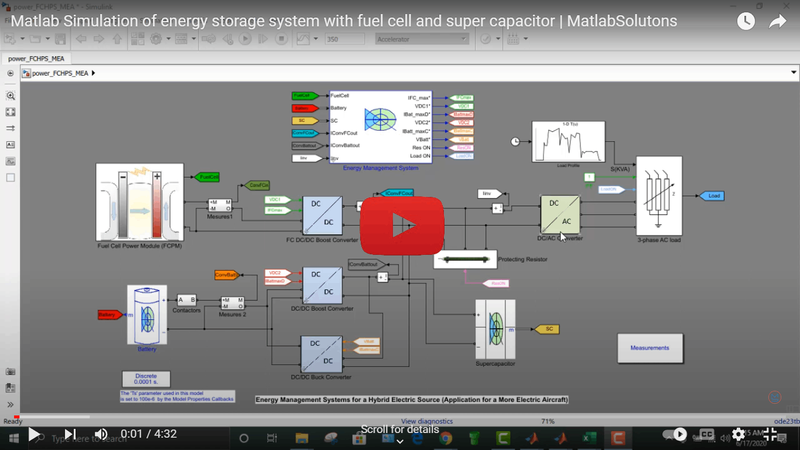The width and height of the screenshot is (800, 450).
Task: Open the Open-file folder dropdown arrow
Action: [x=47, y=39]
